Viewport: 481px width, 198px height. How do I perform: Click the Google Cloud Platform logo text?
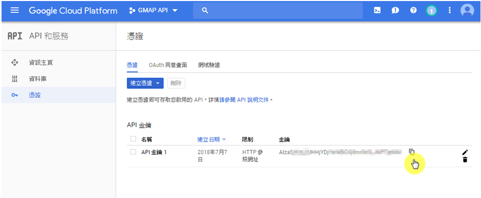[x=73, y=11]
